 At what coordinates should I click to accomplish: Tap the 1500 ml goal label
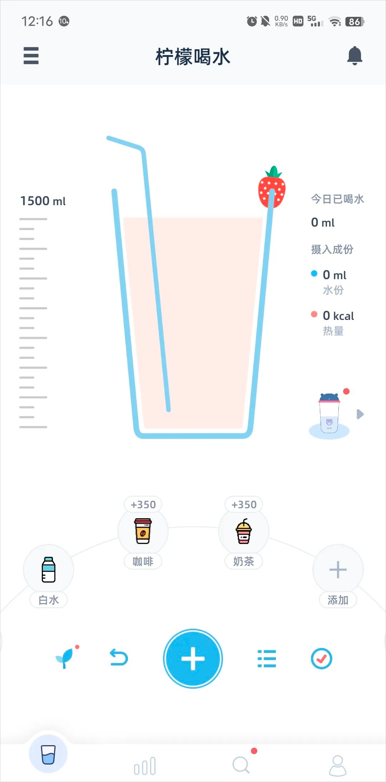pyautogui.click(x=43, y=201)
